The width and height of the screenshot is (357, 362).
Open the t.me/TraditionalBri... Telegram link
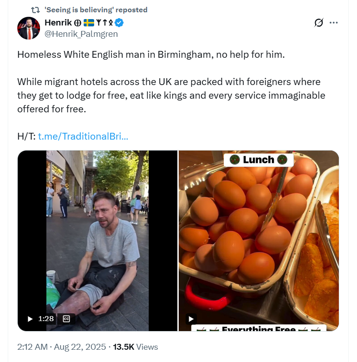pyautogui.click(x=83, y=136)
